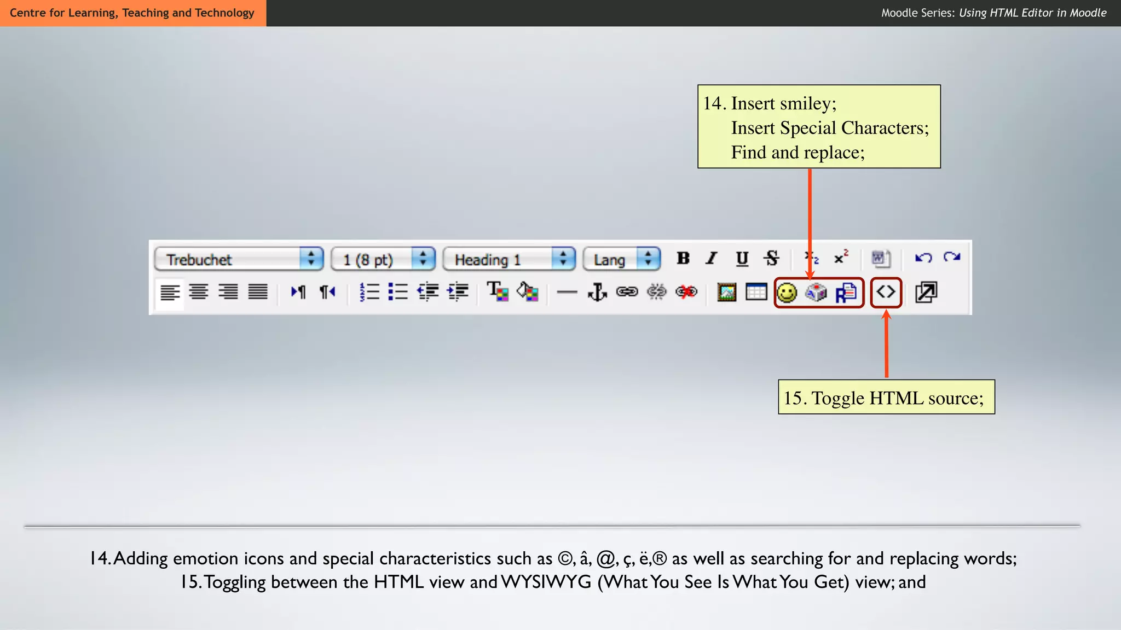
Task: Toggle bold formatting
Action: pos(683,258)
